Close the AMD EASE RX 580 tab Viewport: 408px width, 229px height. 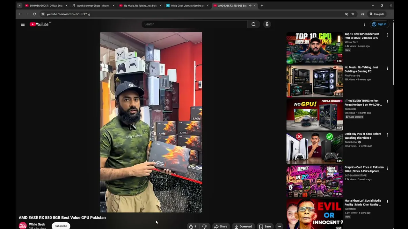[255, 5]
